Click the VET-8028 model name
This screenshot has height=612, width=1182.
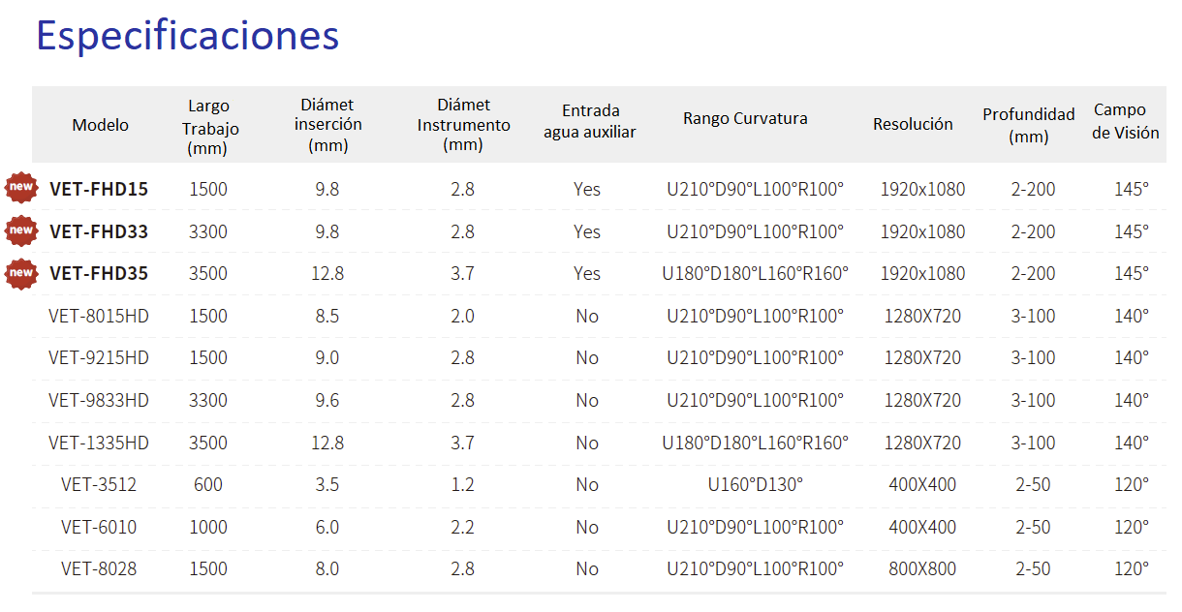[99, 569]
